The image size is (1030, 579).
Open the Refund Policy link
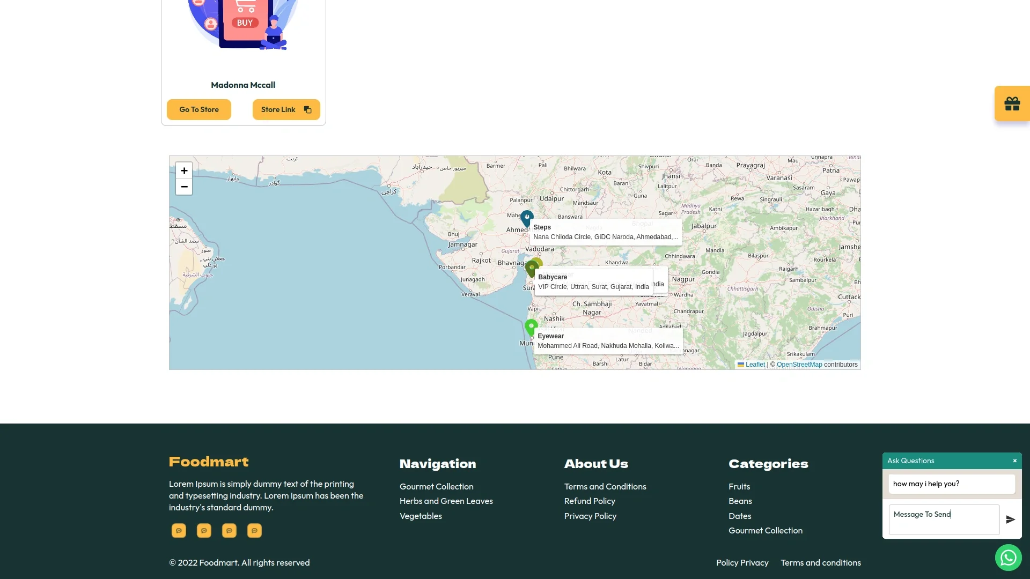pos(589,501)
